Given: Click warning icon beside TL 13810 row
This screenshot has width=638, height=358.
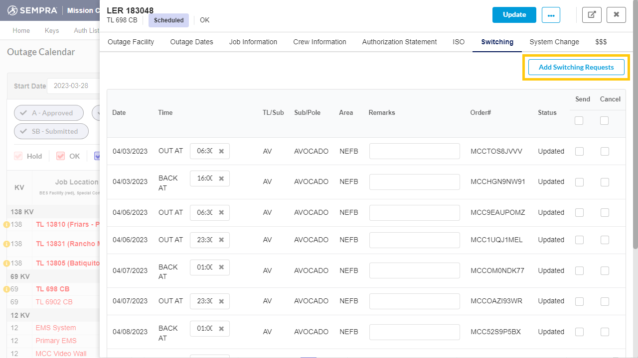Looking at the screenshot, I should pos(6,225).
